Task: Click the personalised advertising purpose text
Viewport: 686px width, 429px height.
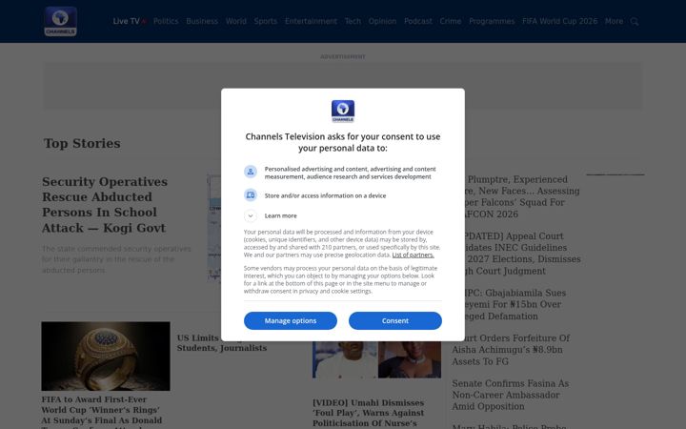Action: tap(350, 173)
